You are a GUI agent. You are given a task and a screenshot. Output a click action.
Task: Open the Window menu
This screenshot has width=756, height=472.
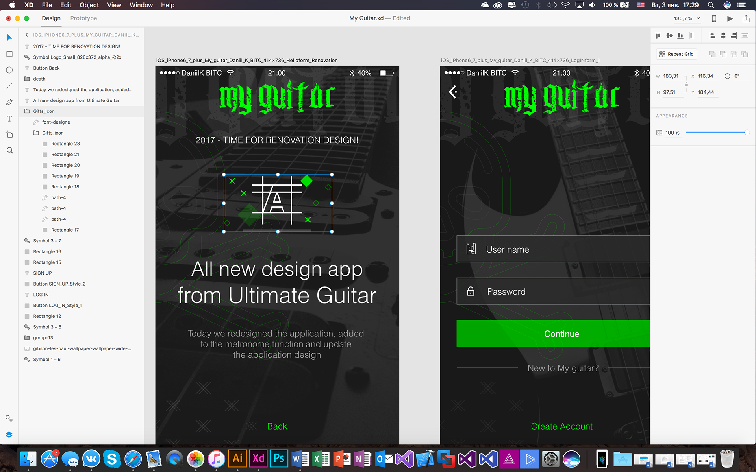[x=141, y=5]
